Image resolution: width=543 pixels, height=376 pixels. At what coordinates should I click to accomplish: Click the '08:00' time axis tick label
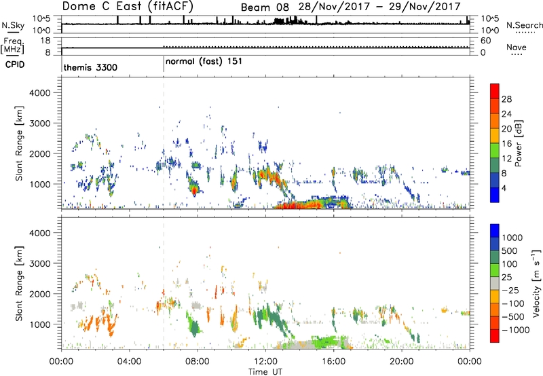pyautogui.click(x=198, y=362)
